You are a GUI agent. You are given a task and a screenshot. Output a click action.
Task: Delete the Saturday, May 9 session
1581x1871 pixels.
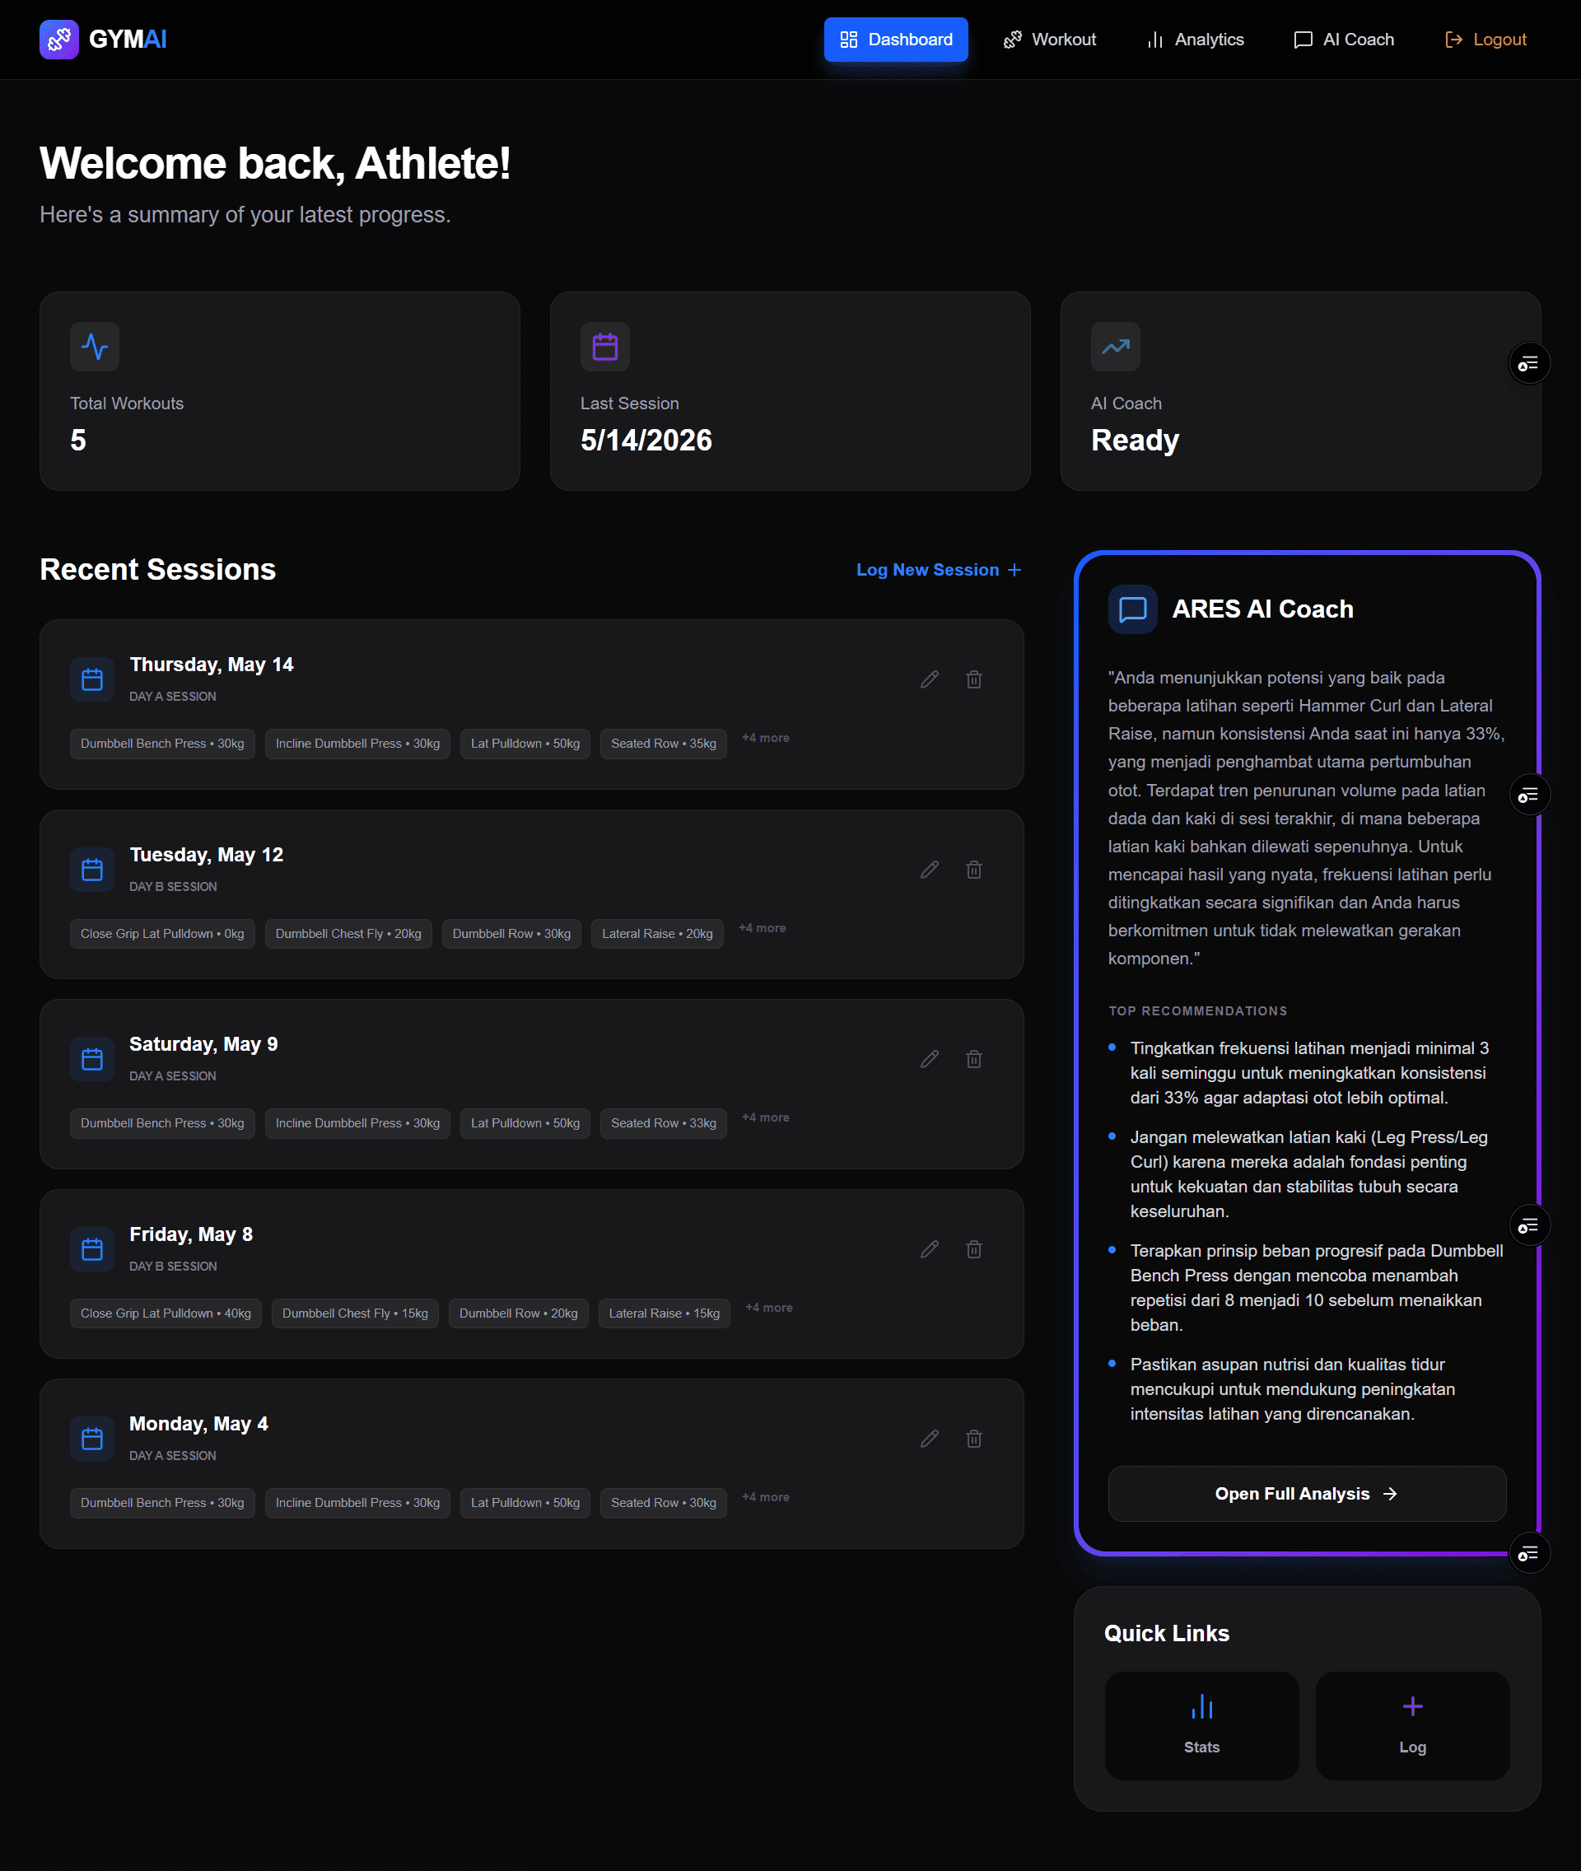click(x=973, y=1059)
